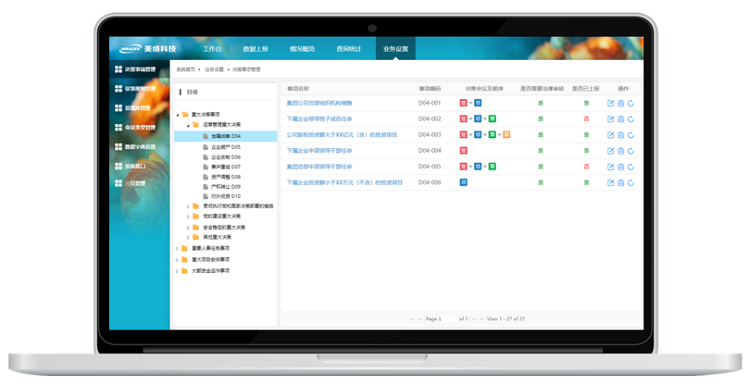
Task: Click the orange meeting badge in row D04-003
Action: pyautogui.click(x=507, y=135)
